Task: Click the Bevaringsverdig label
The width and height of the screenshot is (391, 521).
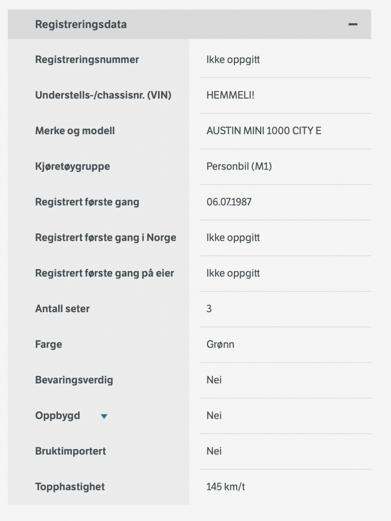Action: [74, 380]
